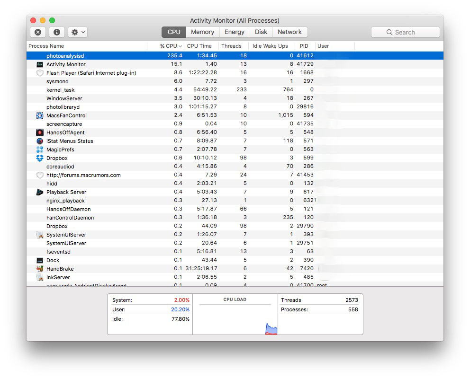Click the 235.4 CPU value for photoanalysisd
Image resolution: width=470 pixels, height=379 pixels.
point(175,56)
